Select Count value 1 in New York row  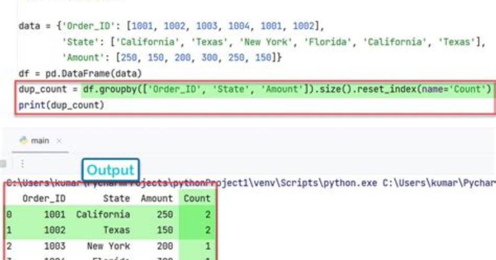208,246
